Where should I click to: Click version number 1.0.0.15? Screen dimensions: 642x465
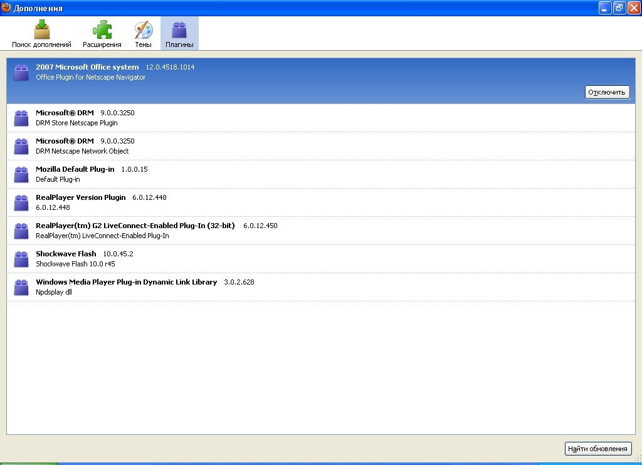134,169
